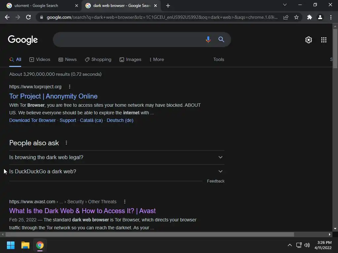
Task: Follow the Download Tor Browser sitelink
Action: (32, 120)
